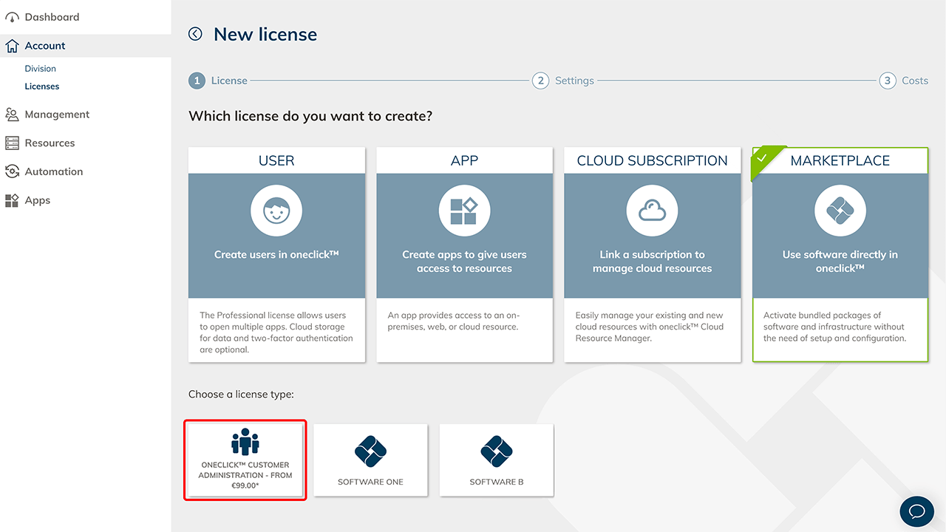Open the Licenses submenu item

coord(42,86)
